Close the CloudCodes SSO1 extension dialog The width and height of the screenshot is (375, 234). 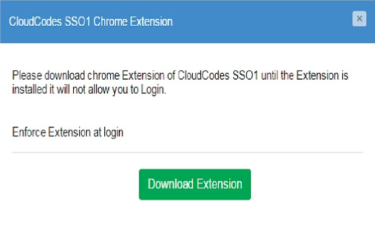pyautogui.click(x=359, y=19)
